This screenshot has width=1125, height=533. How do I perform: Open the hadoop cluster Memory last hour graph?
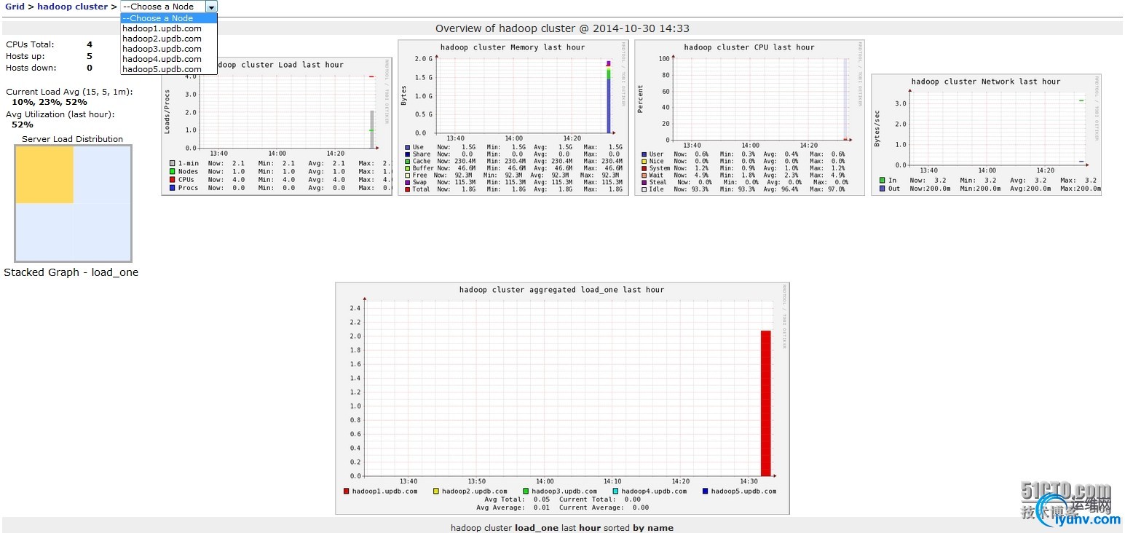tap(513, 117)
